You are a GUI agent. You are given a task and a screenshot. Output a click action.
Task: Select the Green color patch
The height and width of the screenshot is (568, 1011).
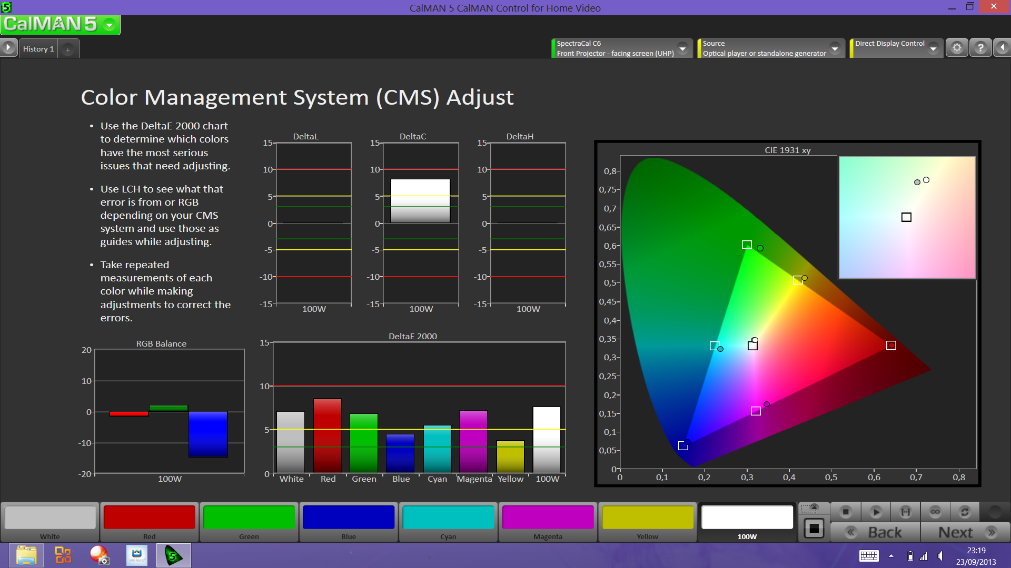point(249,522)
